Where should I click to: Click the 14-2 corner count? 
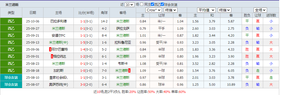point(104,21)
